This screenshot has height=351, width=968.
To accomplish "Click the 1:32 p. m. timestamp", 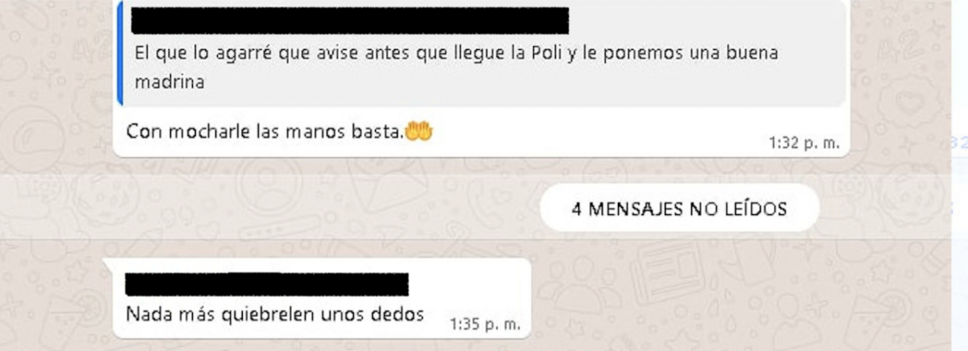I will coord(803,144).
